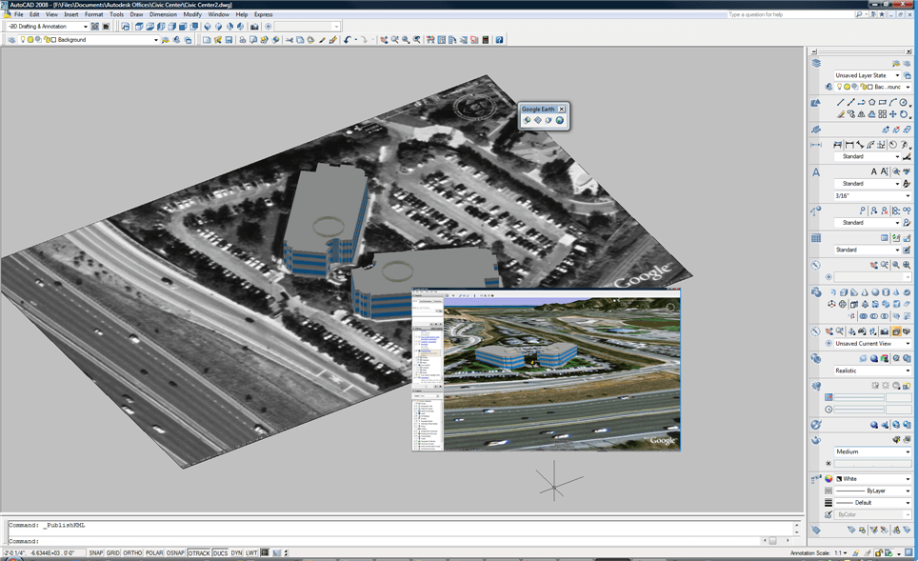
Task: Click the color wheel swatch beside White
Action: click(x=828, y=478)
